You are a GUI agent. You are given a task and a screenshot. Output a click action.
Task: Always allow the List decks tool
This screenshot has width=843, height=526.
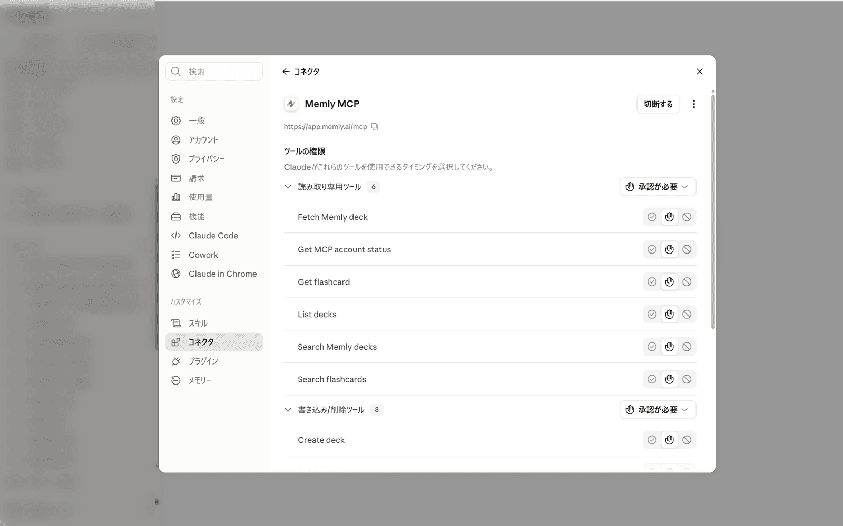[x=652, y=315]
